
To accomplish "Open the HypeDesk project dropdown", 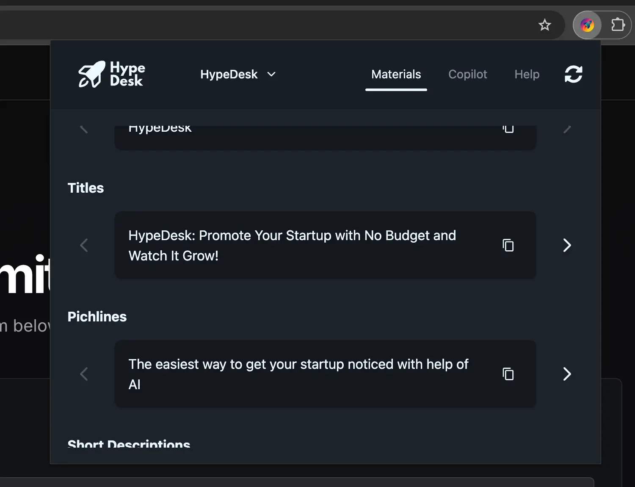I will (x=237, y=75).
